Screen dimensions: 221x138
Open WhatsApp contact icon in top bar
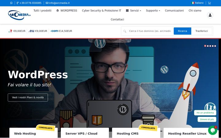point(11,3)
